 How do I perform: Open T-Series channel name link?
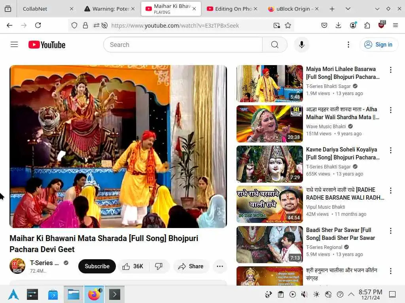point(44,263)
